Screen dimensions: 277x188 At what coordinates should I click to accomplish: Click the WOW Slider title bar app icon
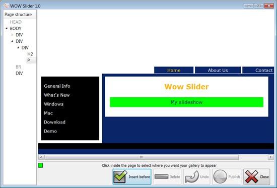pos(6,6)
